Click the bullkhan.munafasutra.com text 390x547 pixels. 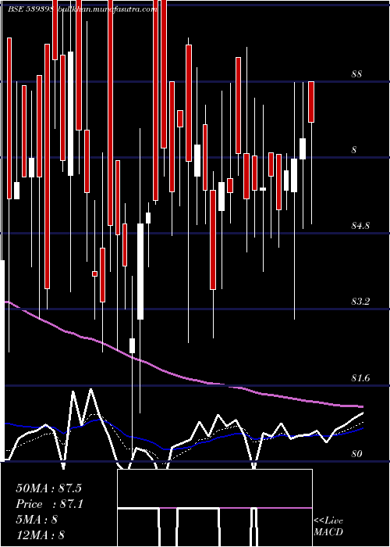click(x=107, y=9)
